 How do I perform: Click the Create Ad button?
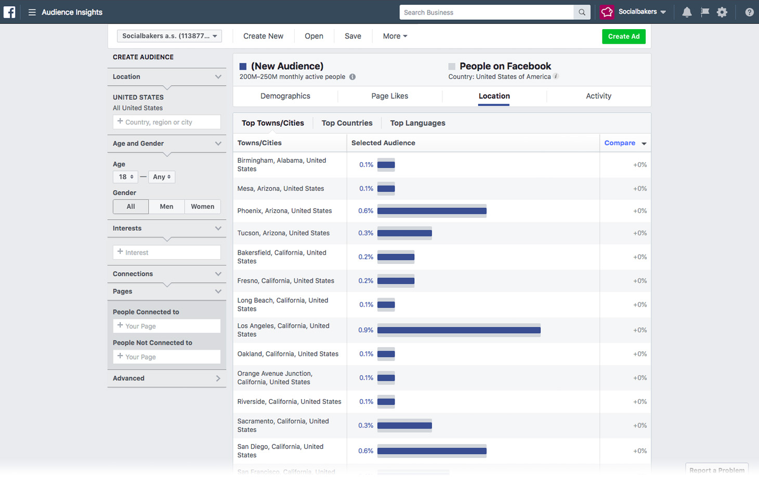click(x=624, y=36)
